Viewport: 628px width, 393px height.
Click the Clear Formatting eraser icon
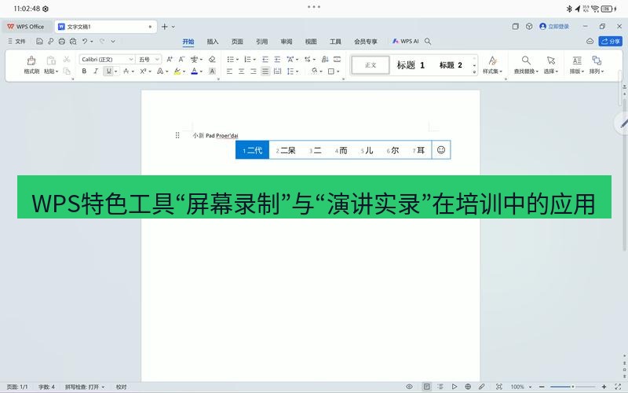tap(212, 60)
